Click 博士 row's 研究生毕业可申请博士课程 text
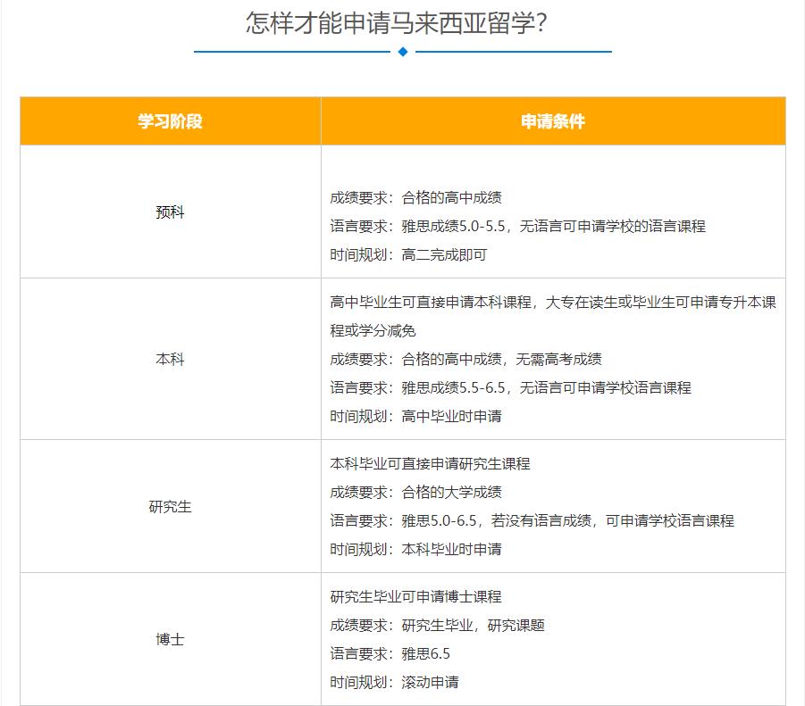The width and height of the screenshot is (805, 706). pos(415,598)
